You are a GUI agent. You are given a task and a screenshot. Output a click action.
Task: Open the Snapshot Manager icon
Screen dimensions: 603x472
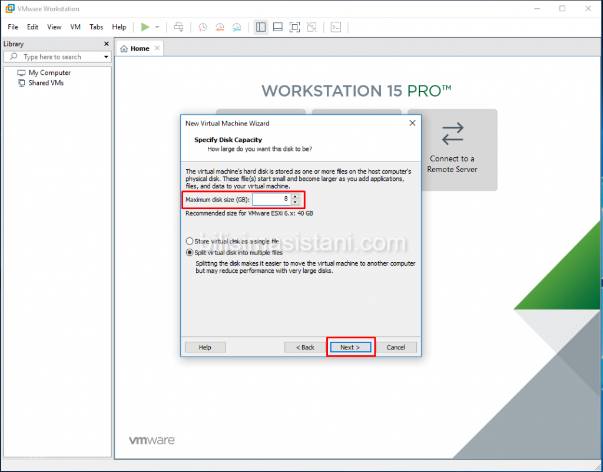[x=237, y=27]
